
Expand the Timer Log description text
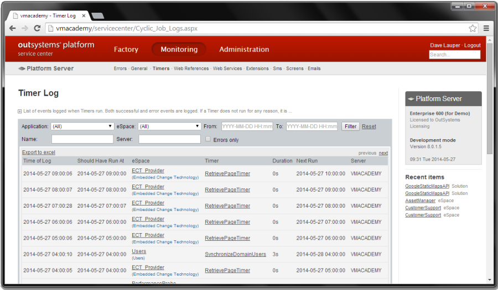pyautogui.click(x=20, y=112)
